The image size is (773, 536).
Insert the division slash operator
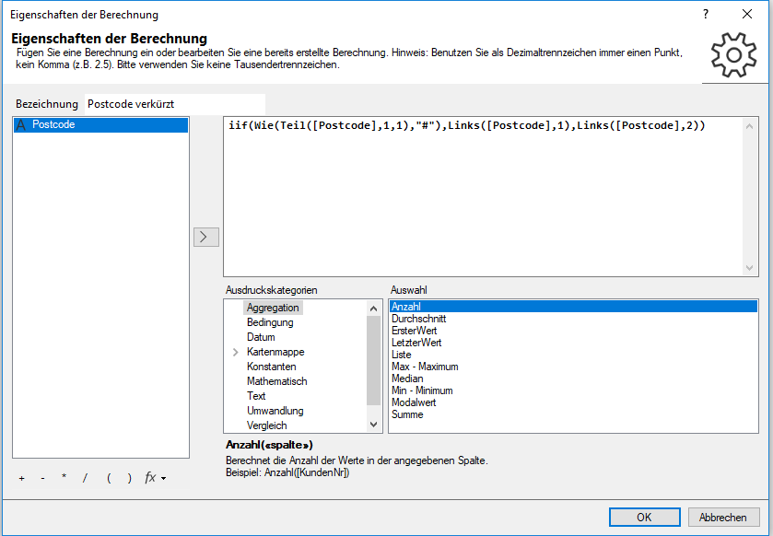pyautogui.click(x=85, y=478)
